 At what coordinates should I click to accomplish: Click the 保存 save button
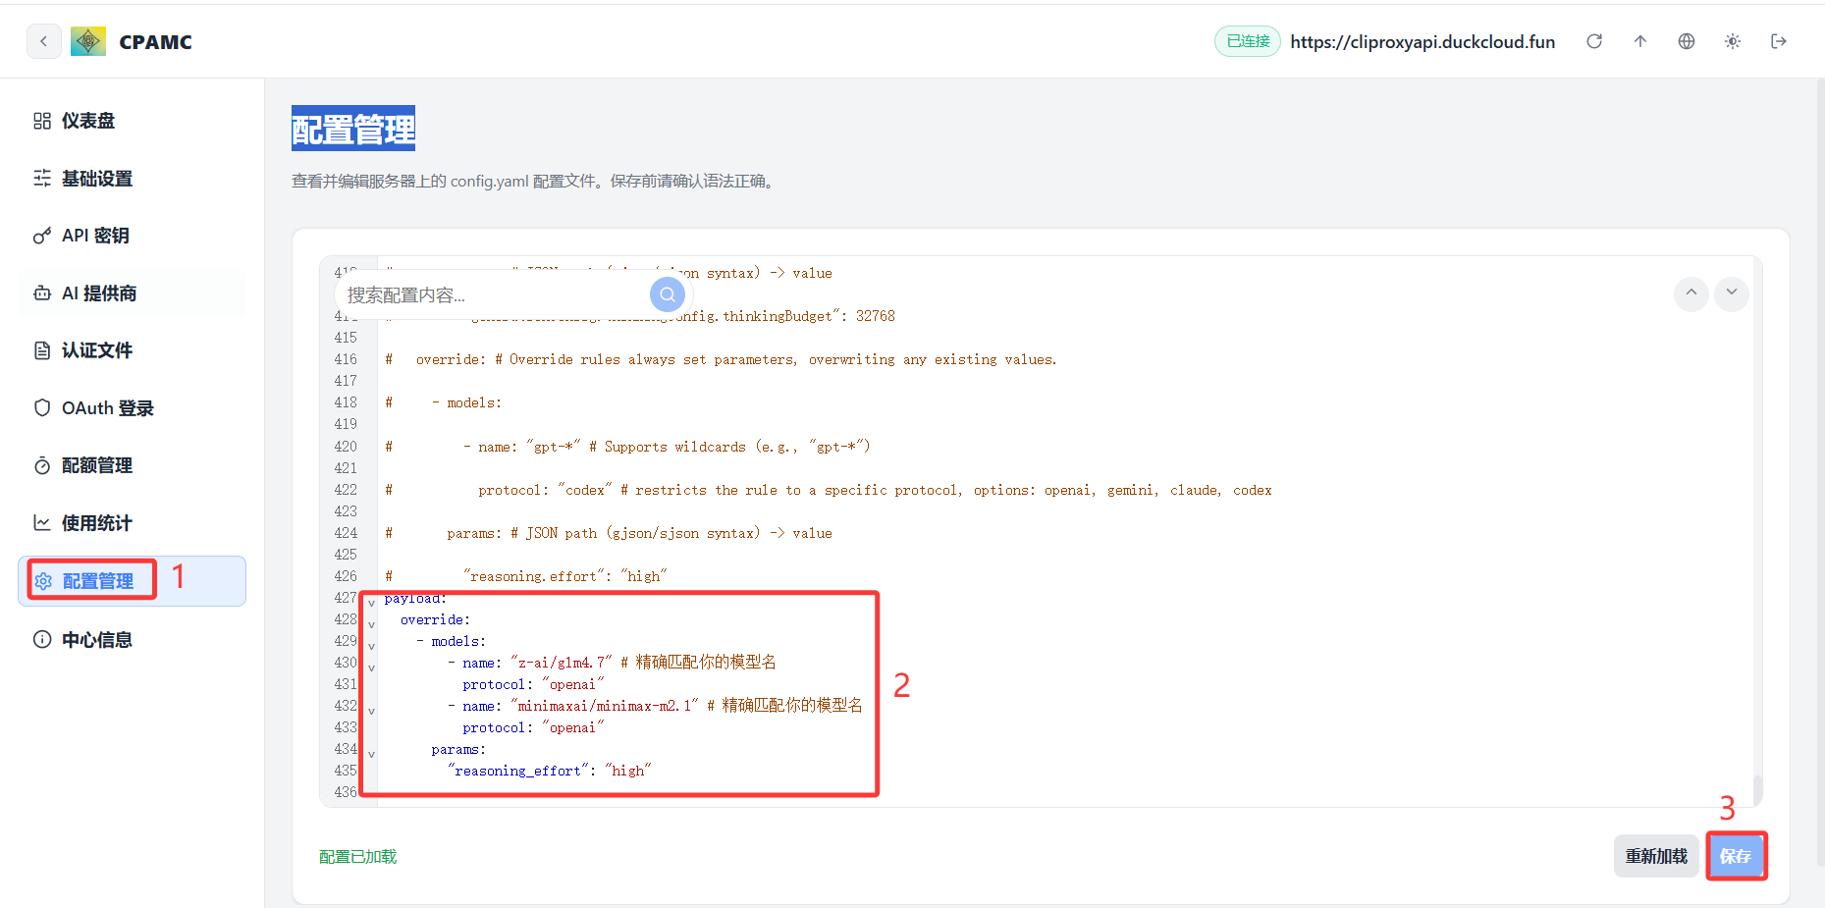[1736, 856]
